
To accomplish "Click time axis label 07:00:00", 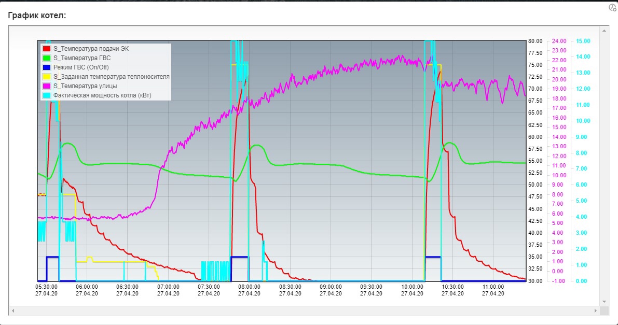I will click(168, 287).
